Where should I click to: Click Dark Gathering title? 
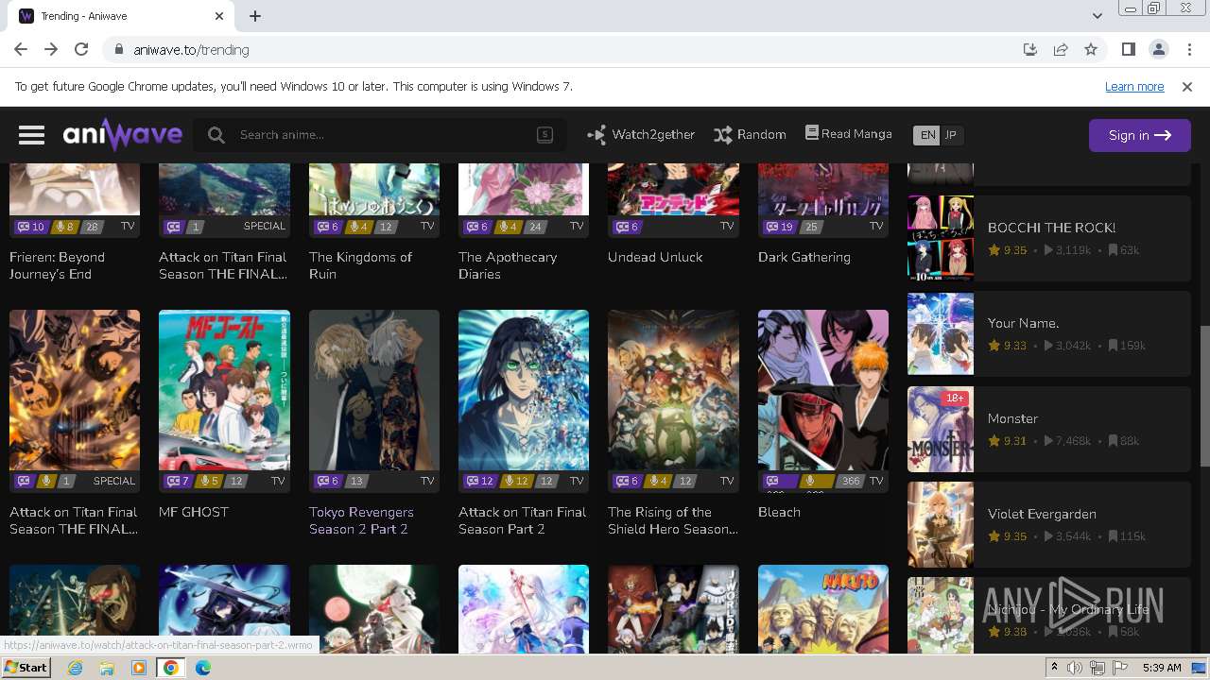click(x=804, y=257)
